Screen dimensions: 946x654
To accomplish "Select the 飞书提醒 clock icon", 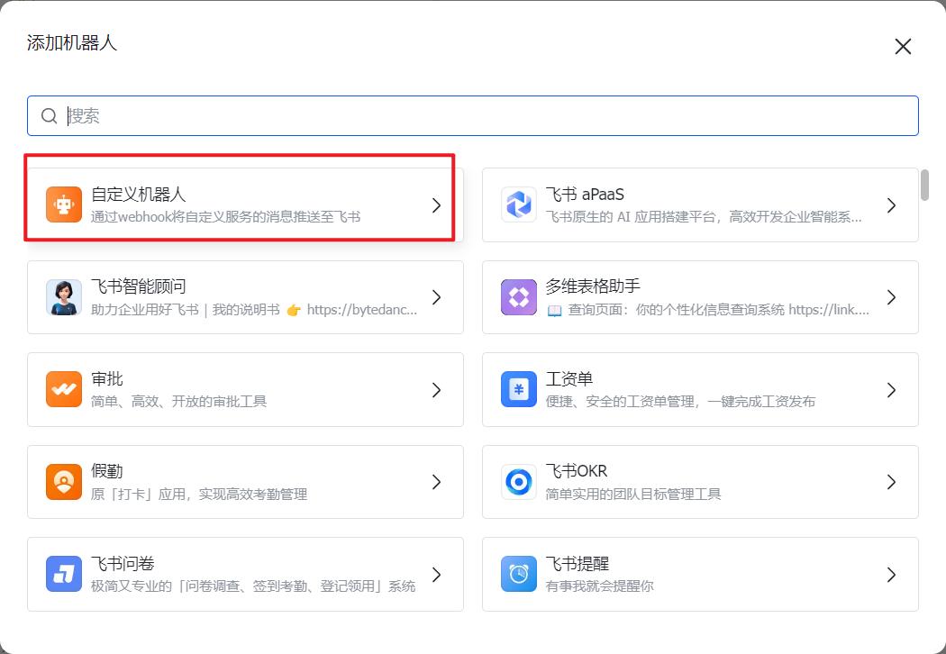I will (x=519, y=574).
